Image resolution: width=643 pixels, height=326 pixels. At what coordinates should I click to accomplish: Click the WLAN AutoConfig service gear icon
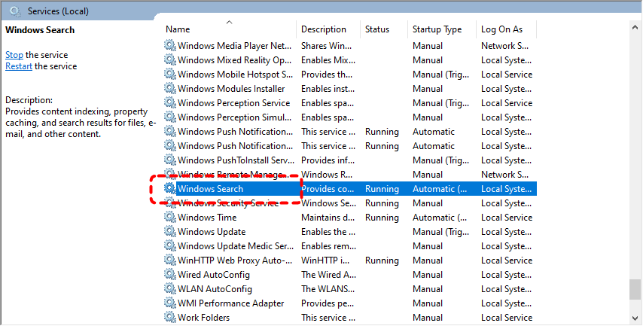point(170,289)
